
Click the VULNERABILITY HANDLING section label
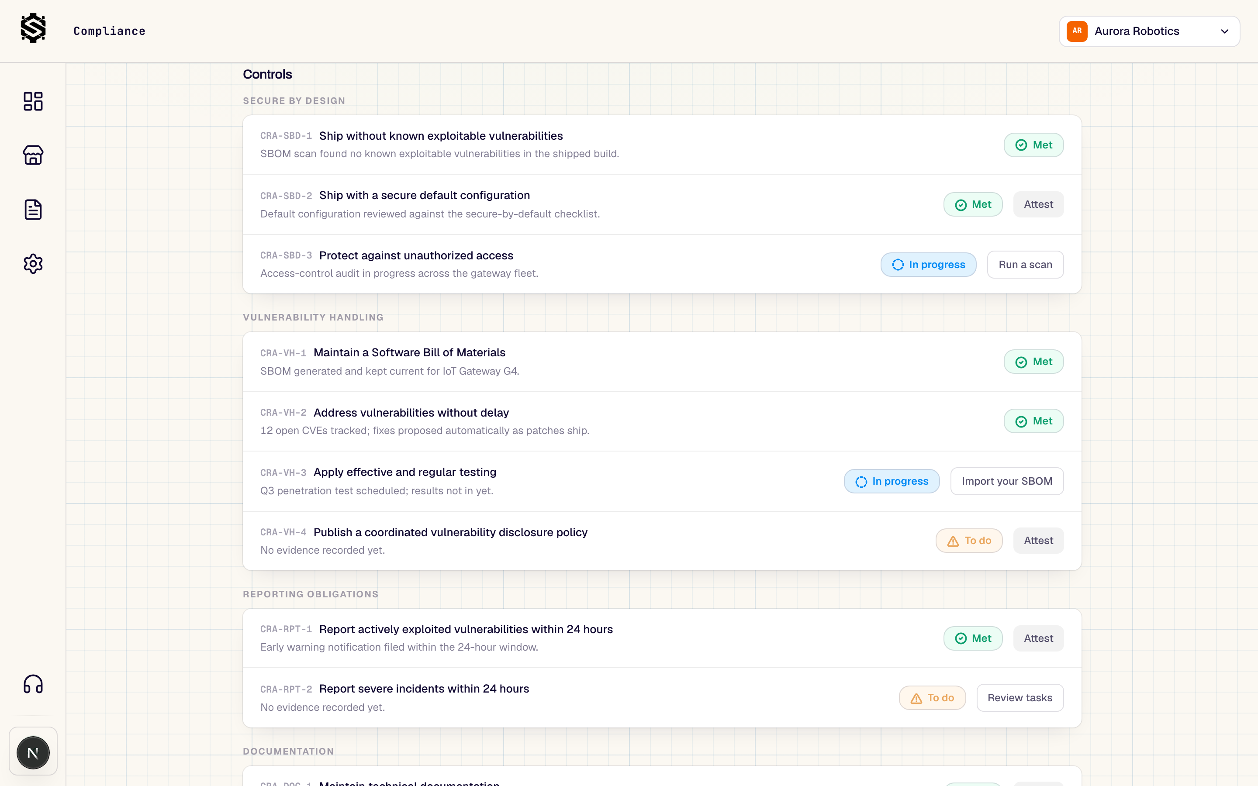coord(313,317)
